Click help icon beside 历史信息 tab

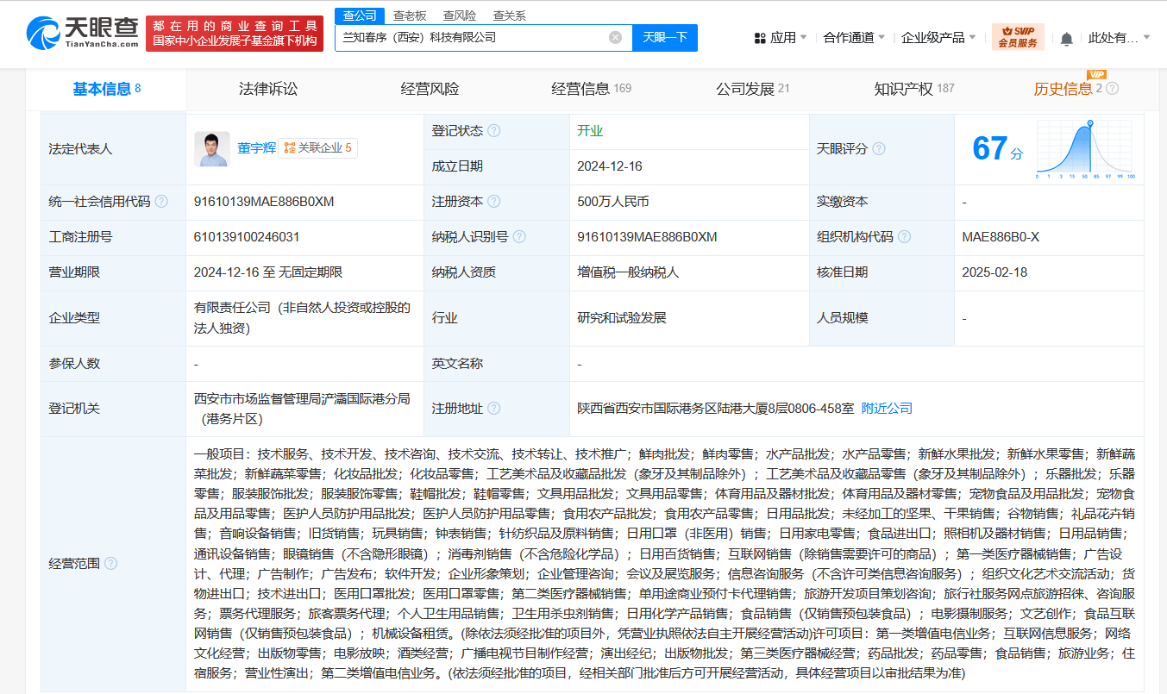click(1113, 89)
